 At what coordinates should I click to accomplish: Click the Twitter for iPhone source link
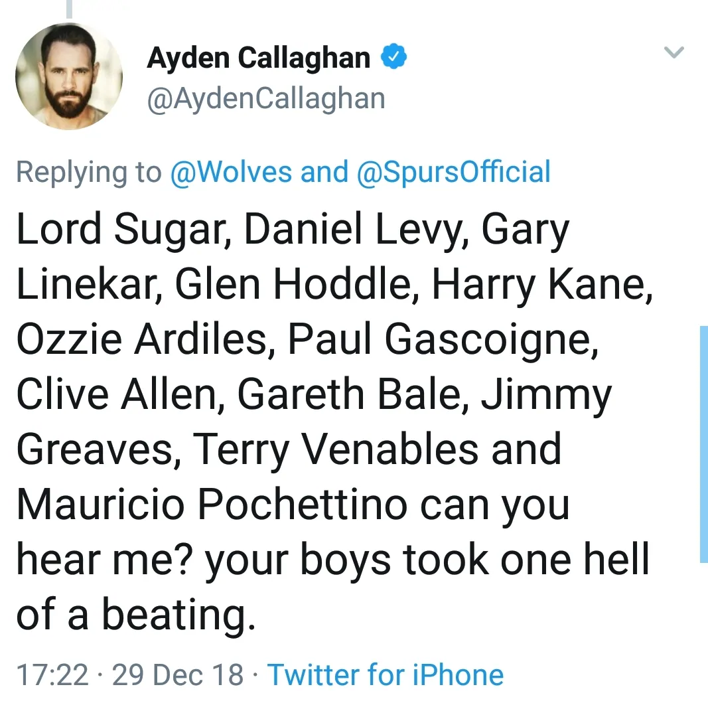coord(386,675)
